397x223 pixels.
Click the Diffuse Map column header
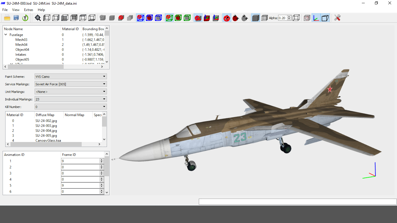[49, 115]
